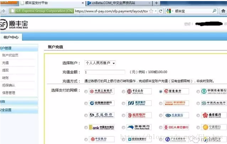Reload page with the refresh icon
Viewport: 227px width, 144px height.
pos(161,11)
